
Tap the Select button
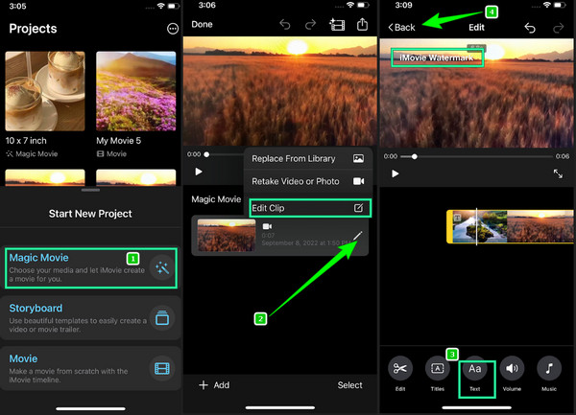(x=349, y=385)
